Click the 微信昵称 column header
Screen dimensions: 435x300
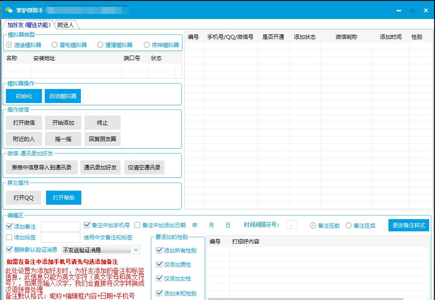(346, 37)
